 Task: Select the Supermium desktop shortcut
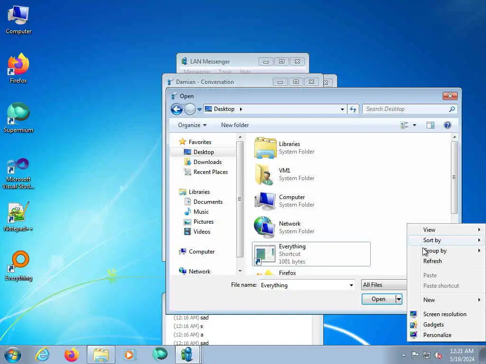(19, 118)
